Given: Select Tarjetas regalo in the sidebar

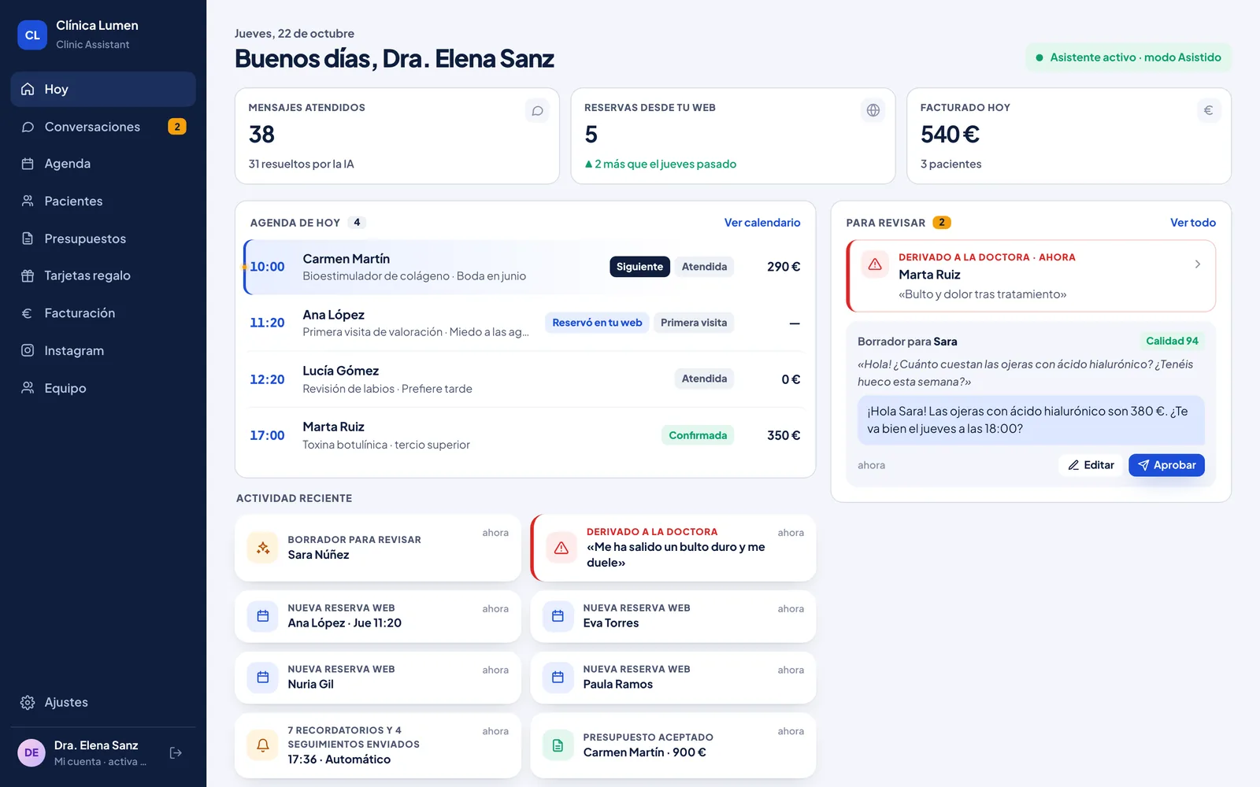Looking at the screenshot, I should (103, 275).
